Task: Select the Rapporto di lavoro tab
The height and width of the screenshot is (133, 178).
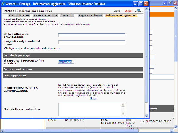Action: coord(90,16)
